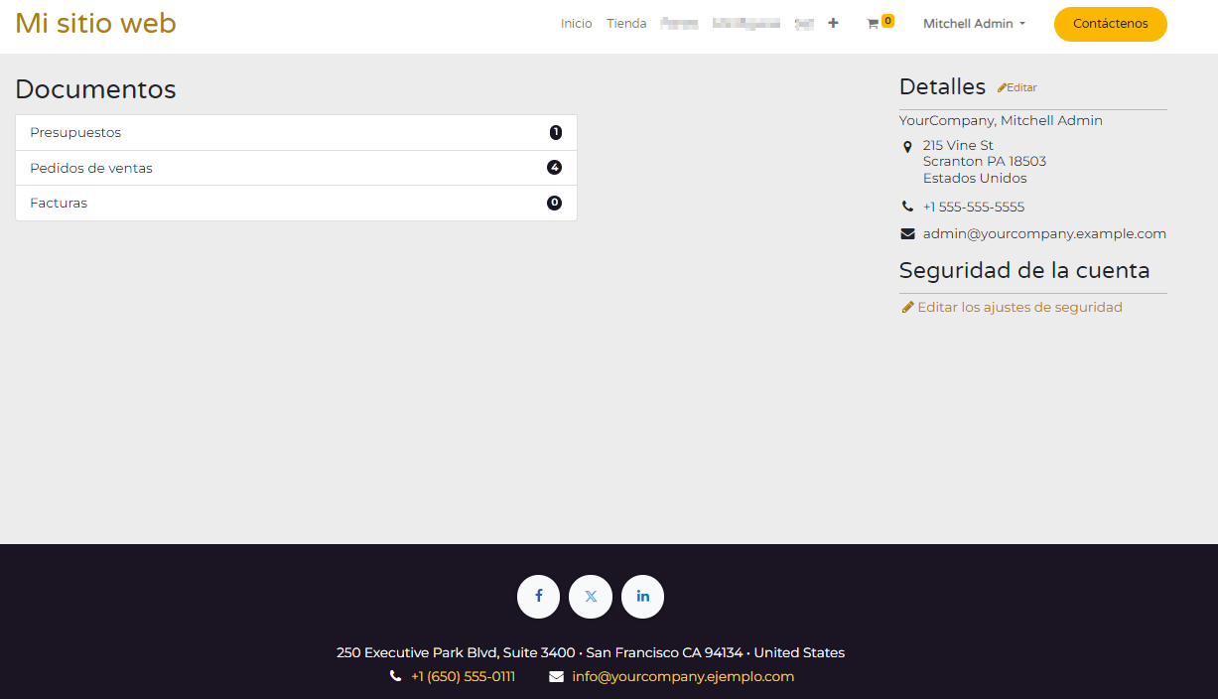This screenshot has height=699, width=1218.
Task: Click the Editar pencil next to Detalles
Action: (1015, 87)
